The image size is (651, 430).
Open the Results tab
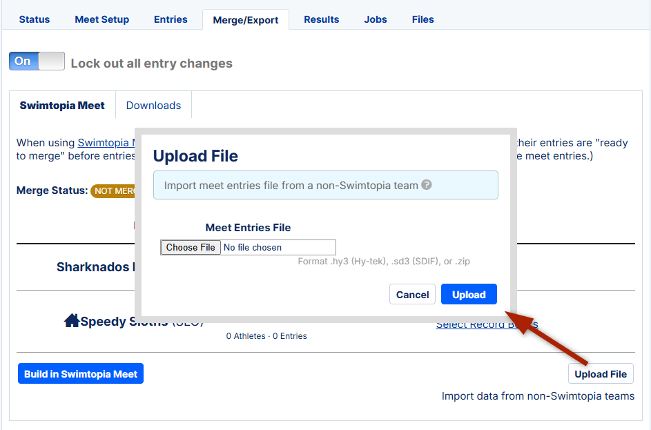point(321,19)
